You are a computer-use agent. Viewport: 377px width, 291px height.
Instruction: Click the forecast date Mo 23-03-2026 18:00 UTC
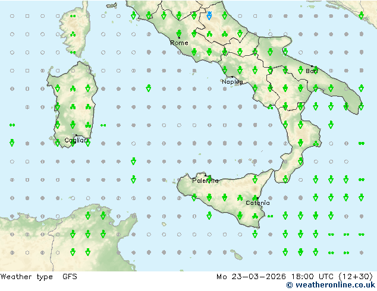point(275,277)
